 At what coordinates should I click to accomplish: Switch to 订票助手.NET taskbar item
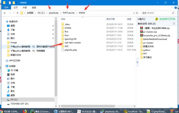(64, 111)
